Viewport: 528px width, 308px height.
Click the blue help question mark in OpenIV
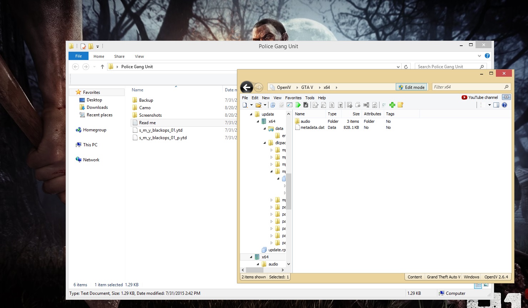click(504, 105)
